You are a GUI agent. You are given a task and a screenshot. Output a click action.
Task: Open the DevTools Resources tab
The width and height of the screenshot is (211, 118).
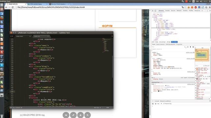point(197,10)
